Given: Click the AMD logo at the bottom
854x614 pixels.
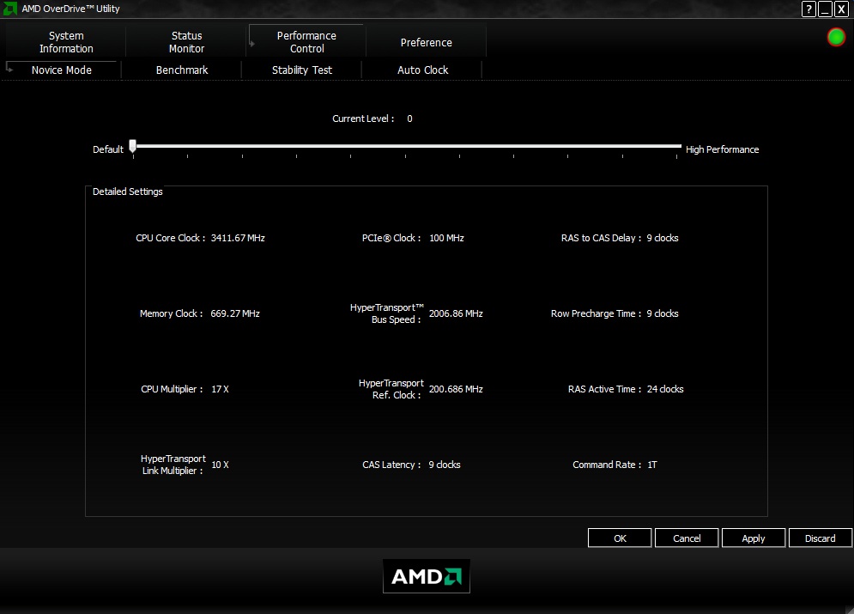Looking at the screenshot, I should coord(426,576).
